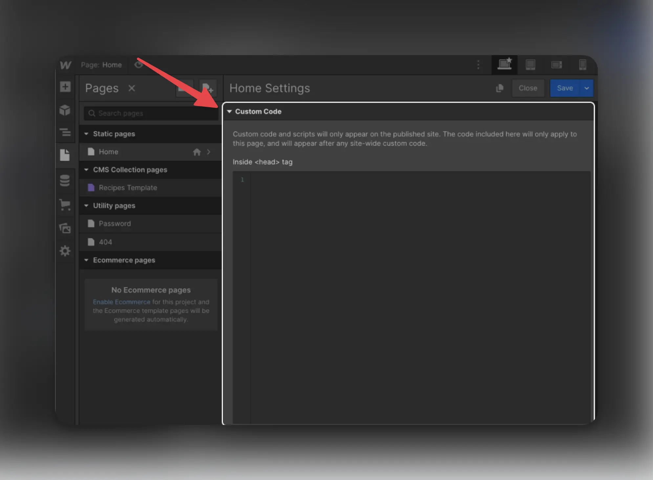Collapse the Custom Code section
This screenshot has width=653, height=480.
[x=229, y=111]
